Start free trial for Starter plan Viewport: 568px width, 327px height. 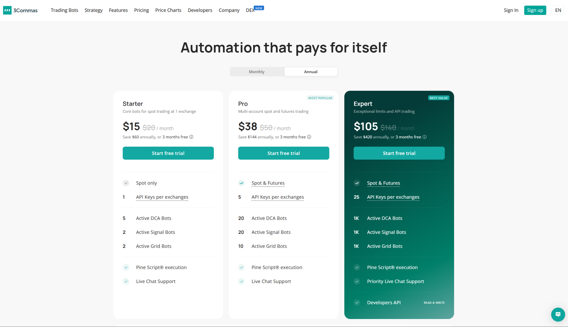(x=168, y=153)
